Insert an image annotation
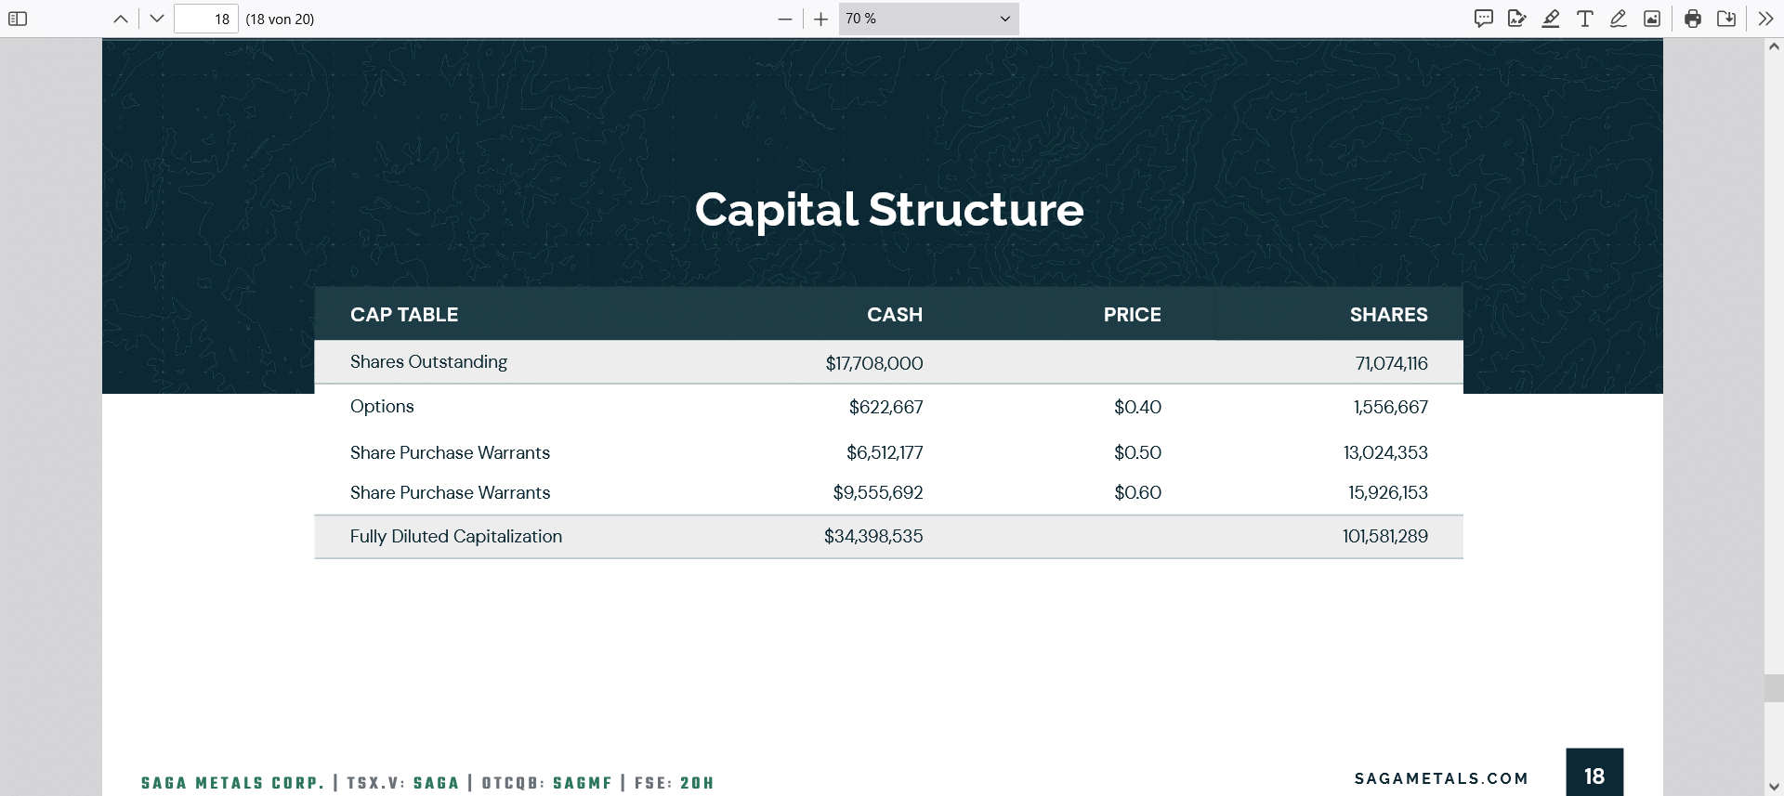The height and width of the screenshot is (796, 1784). click(x=1652, y=19)
